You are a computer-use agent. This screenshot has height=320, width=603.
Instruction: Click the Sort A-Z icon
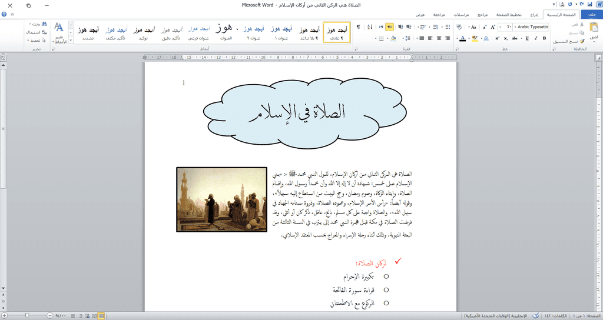click(x=370, y=27)
